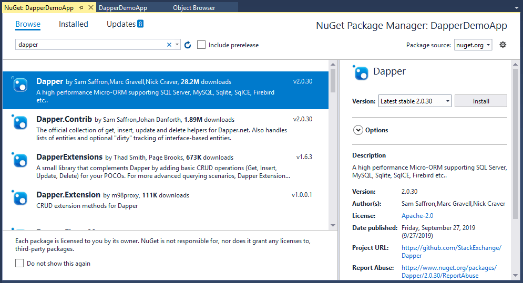523x283 pixels.
Task: Clear the dapper search text
Action: click(x=169, y=45)
